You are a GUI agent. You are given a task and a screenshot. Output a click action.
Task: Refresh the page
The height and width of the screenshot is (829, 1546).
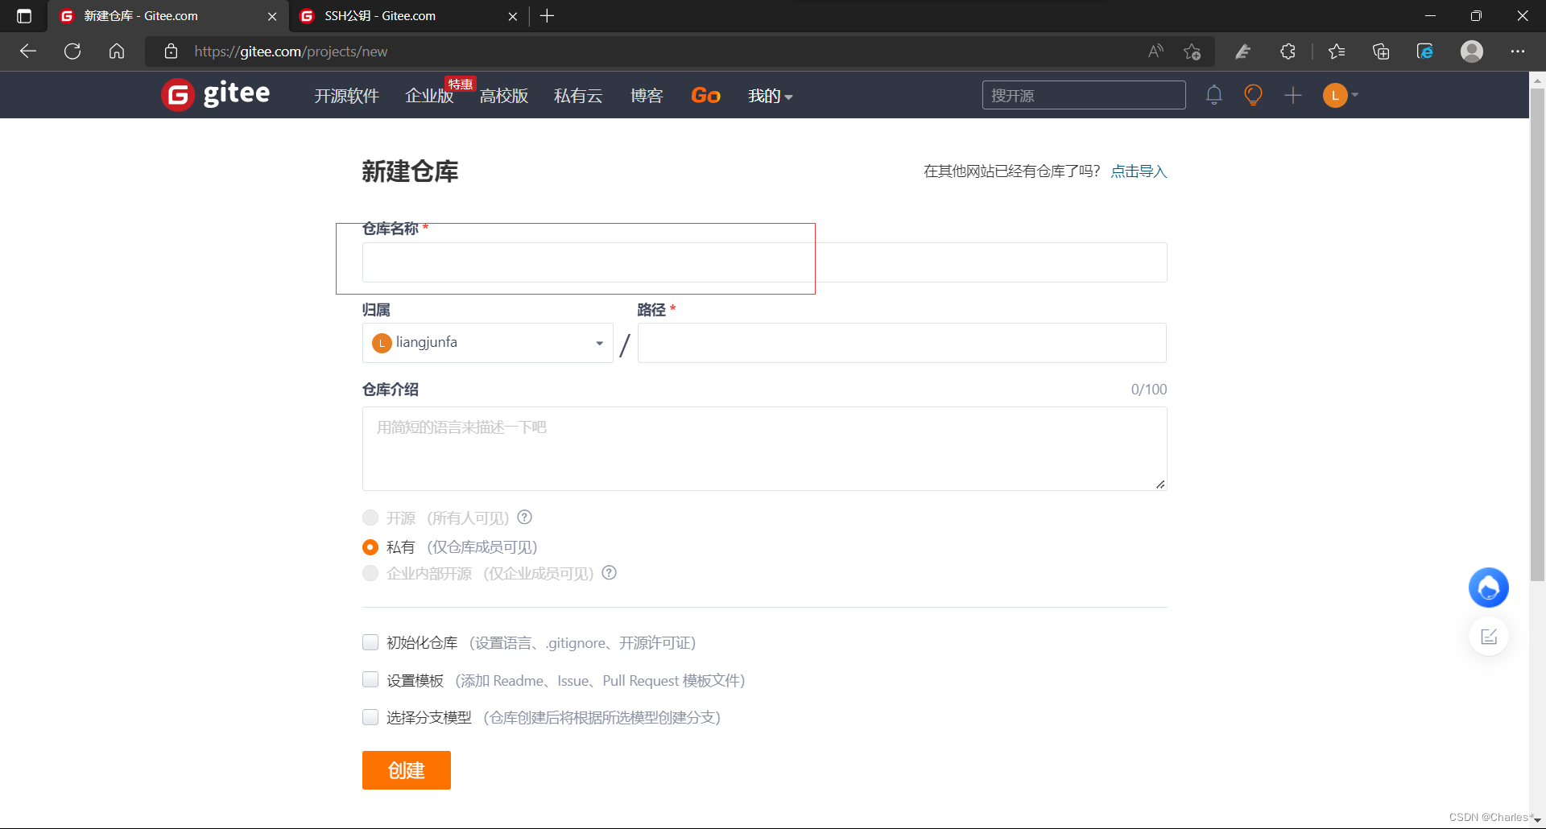(x=72, y=52)
